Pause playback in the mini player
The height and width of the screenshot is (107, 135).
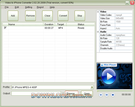tap(107, 95)
